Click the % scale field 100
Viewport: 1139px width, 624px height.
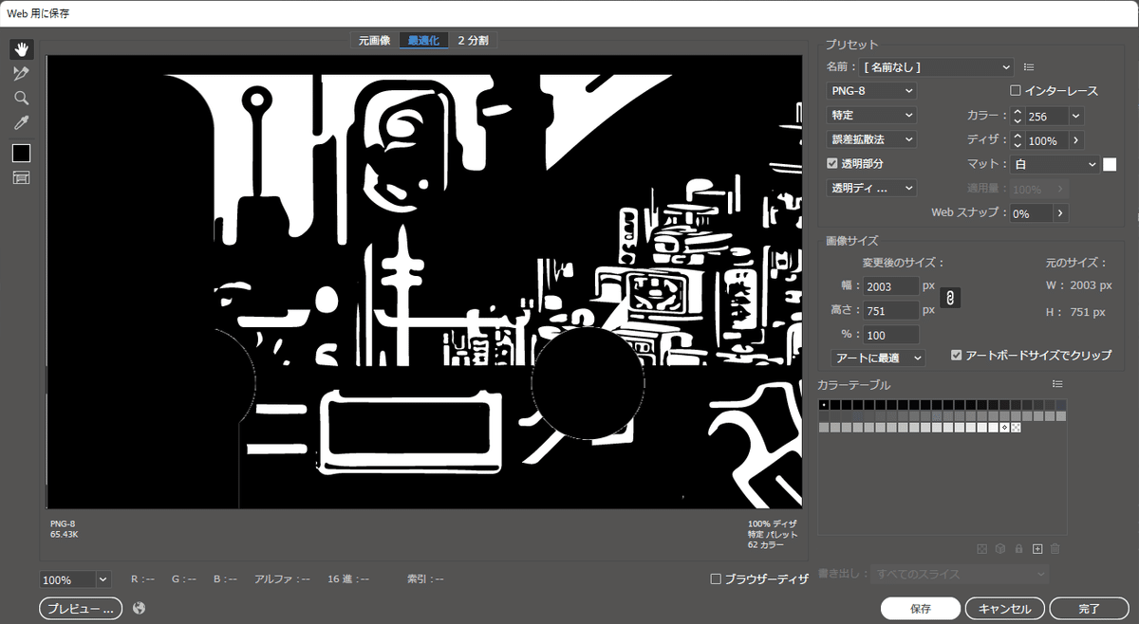[890, 335]
